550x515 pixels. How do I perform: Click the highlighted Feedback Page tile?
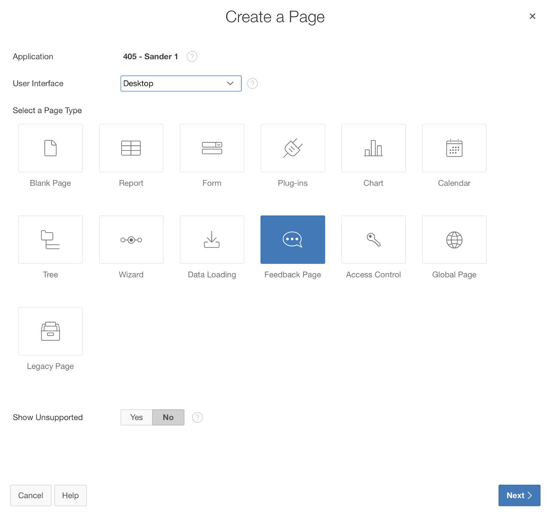(x=293, y=240)
